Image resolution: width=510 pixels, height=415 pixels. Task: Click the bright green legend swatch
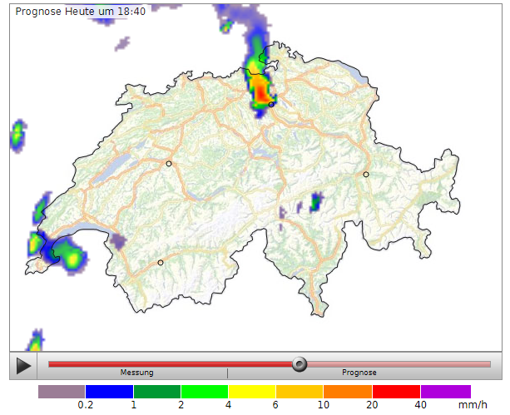tap(205, 391)
